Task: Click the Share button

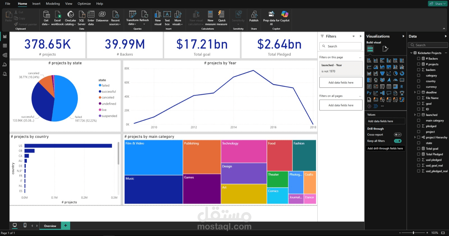Action: click(x=437, y=4)
